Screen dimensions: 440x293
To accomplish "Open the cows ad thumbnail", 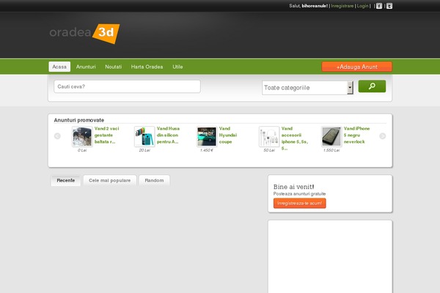I will [82, 136].
